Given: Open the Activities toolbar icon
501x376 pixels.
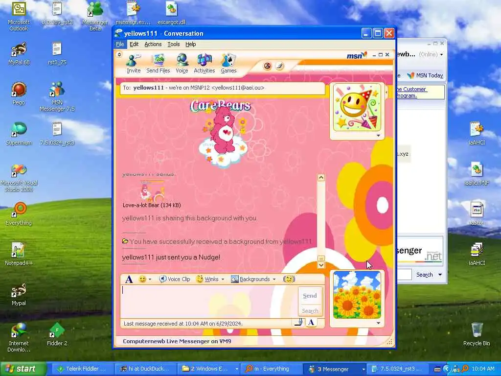Looking at the screenshot, I should pyautogui.click(x=204, y=64).
